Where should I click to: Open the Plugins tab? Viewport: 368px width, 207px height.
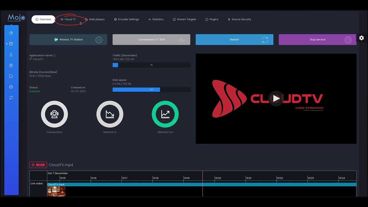212,19
